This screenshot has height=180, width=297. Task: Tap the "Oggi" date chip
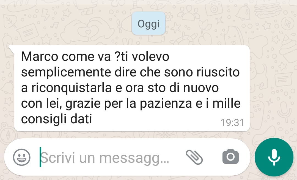click(x=148, y=23)
